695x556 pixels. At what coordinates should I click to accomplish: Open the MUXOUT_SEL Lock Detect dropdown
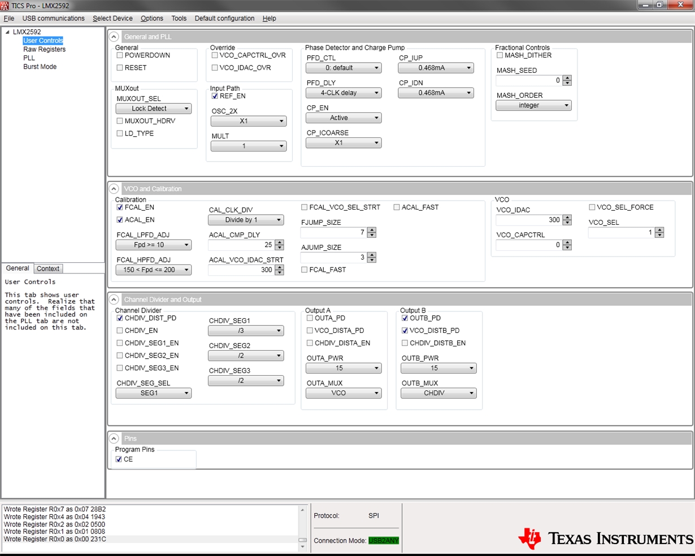pyautogui.click(x=154, y=108)
